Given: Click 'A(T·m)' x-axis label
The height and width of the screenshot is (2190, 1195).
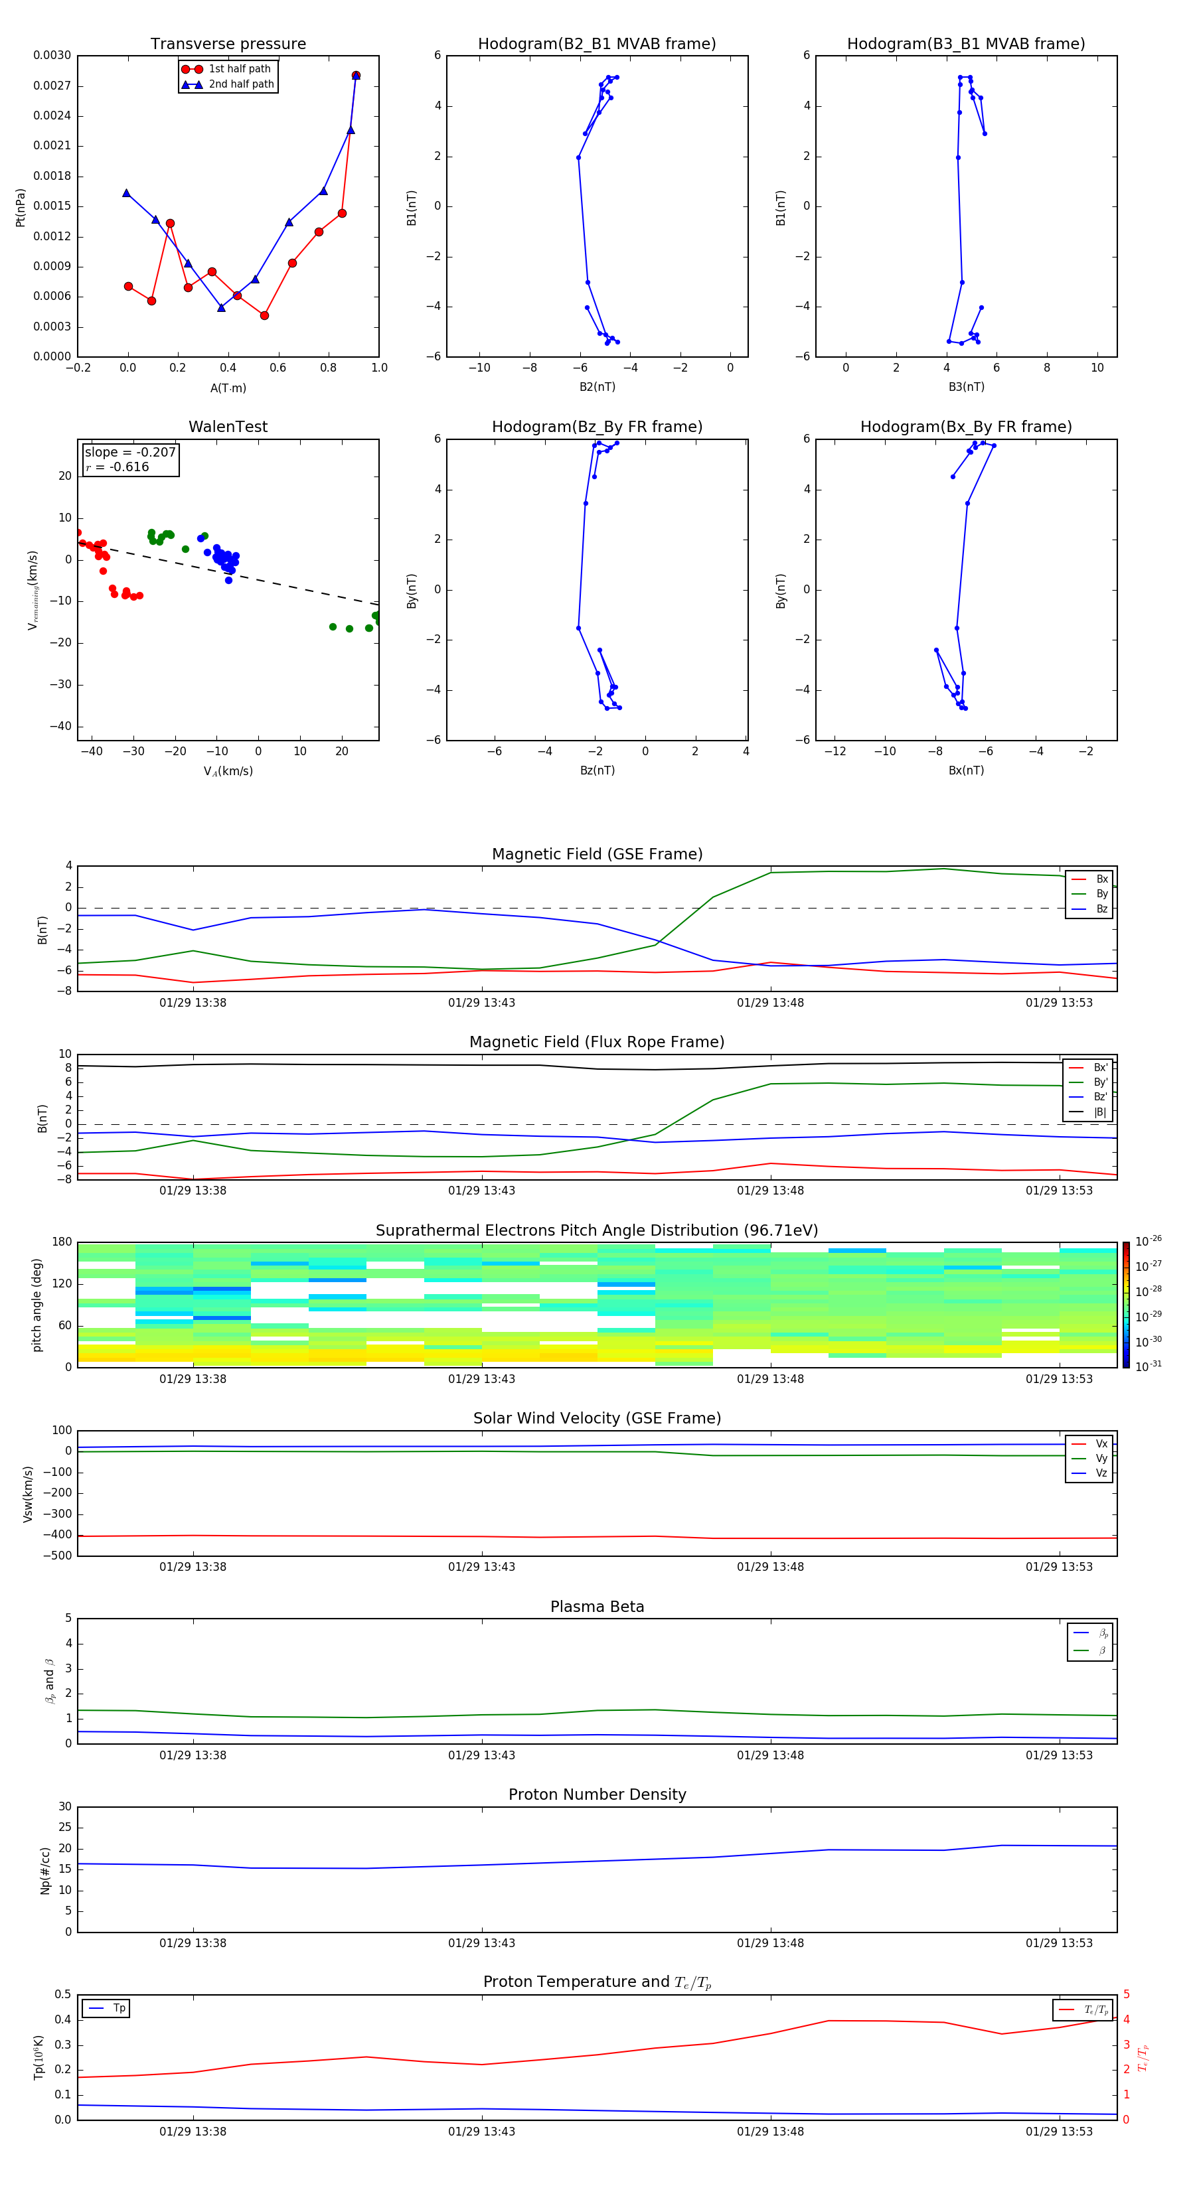Looking at the screenshot, I should tap(228, 388).
